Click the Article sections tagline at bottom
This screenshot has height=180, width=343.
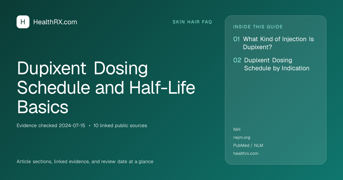pos(85,161)
